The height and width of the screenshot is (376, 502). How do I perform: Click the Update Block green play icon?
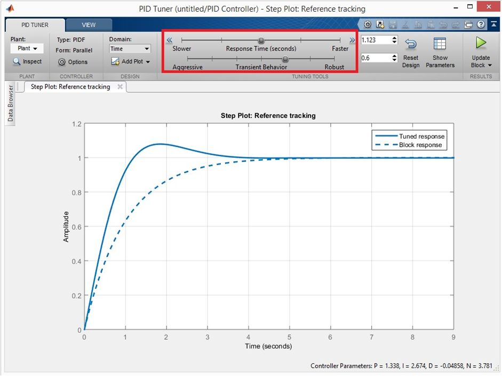tap(481, 43)
